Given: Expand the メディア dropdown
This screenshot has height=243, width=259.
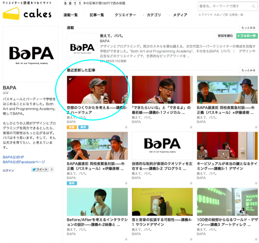Looking at the screenshot, I should (180, 15).
